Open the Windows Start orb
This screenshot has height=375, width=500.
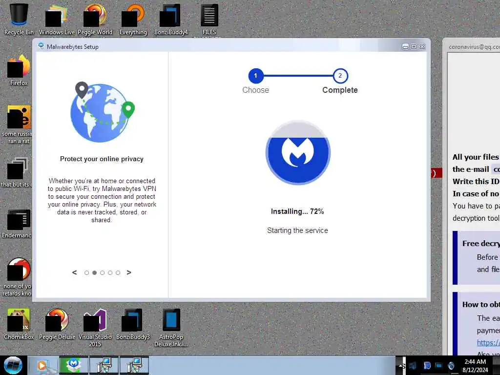(x=13, y=365)
